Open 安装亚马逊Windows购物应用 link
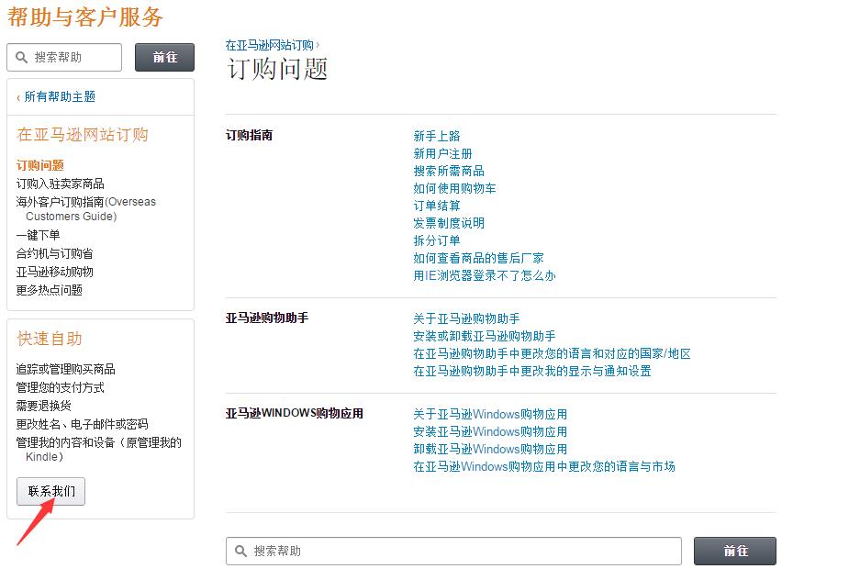Viewport: 860px width, 580px height. (x=490, y=432)
